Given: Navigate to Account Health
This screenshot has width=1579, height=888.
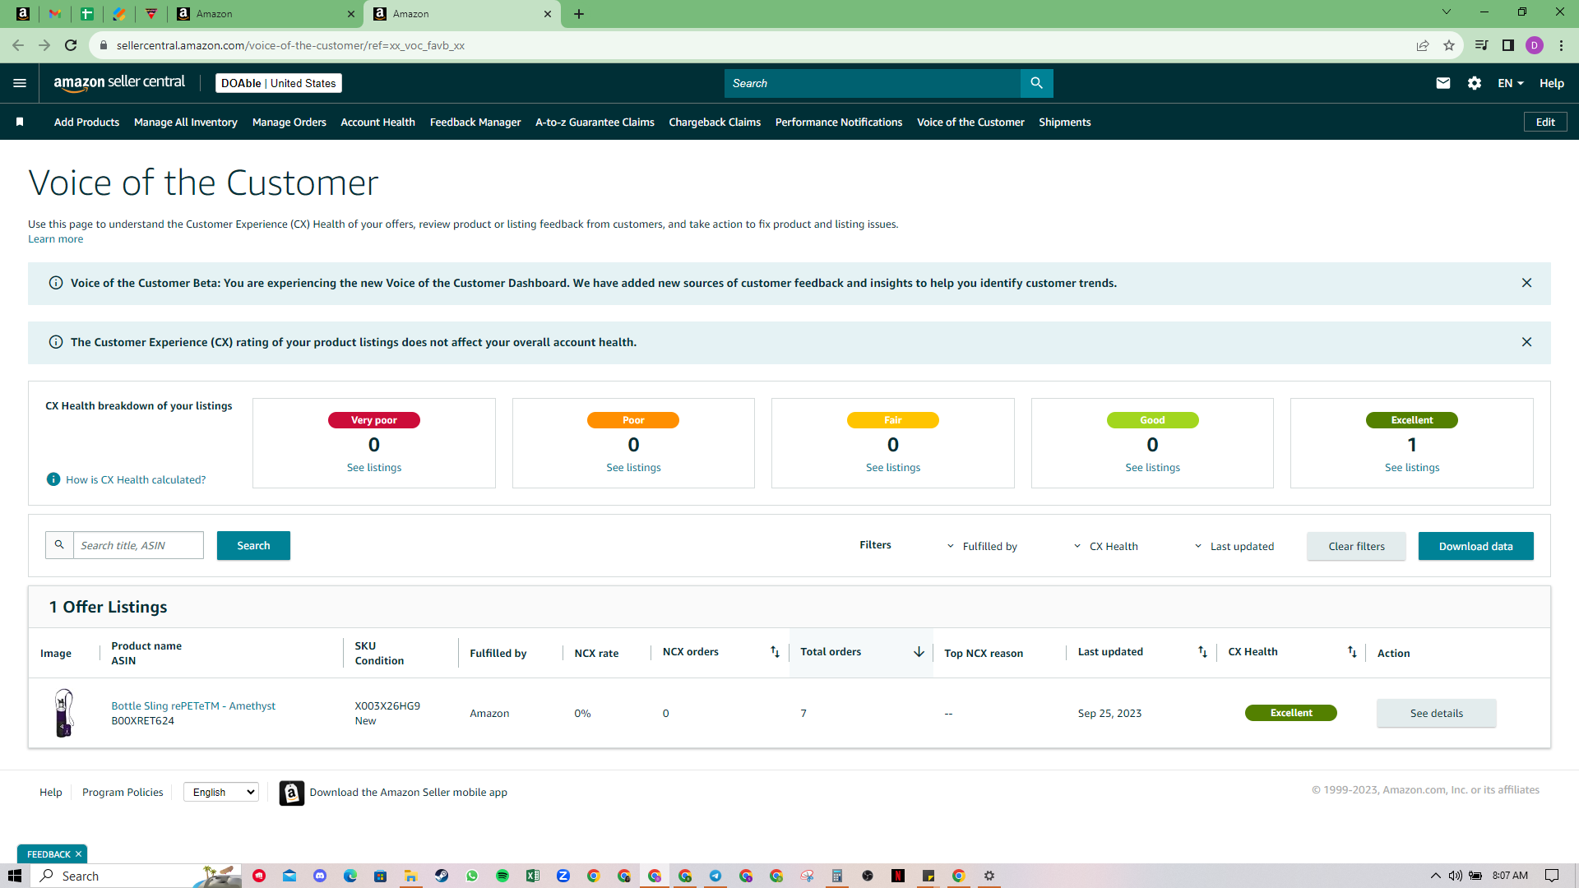Looking at the screenshot, I should point(378,122).
